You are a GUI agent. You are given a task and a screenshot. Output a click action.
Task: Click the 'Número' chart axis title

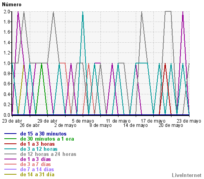pos(12,5)
